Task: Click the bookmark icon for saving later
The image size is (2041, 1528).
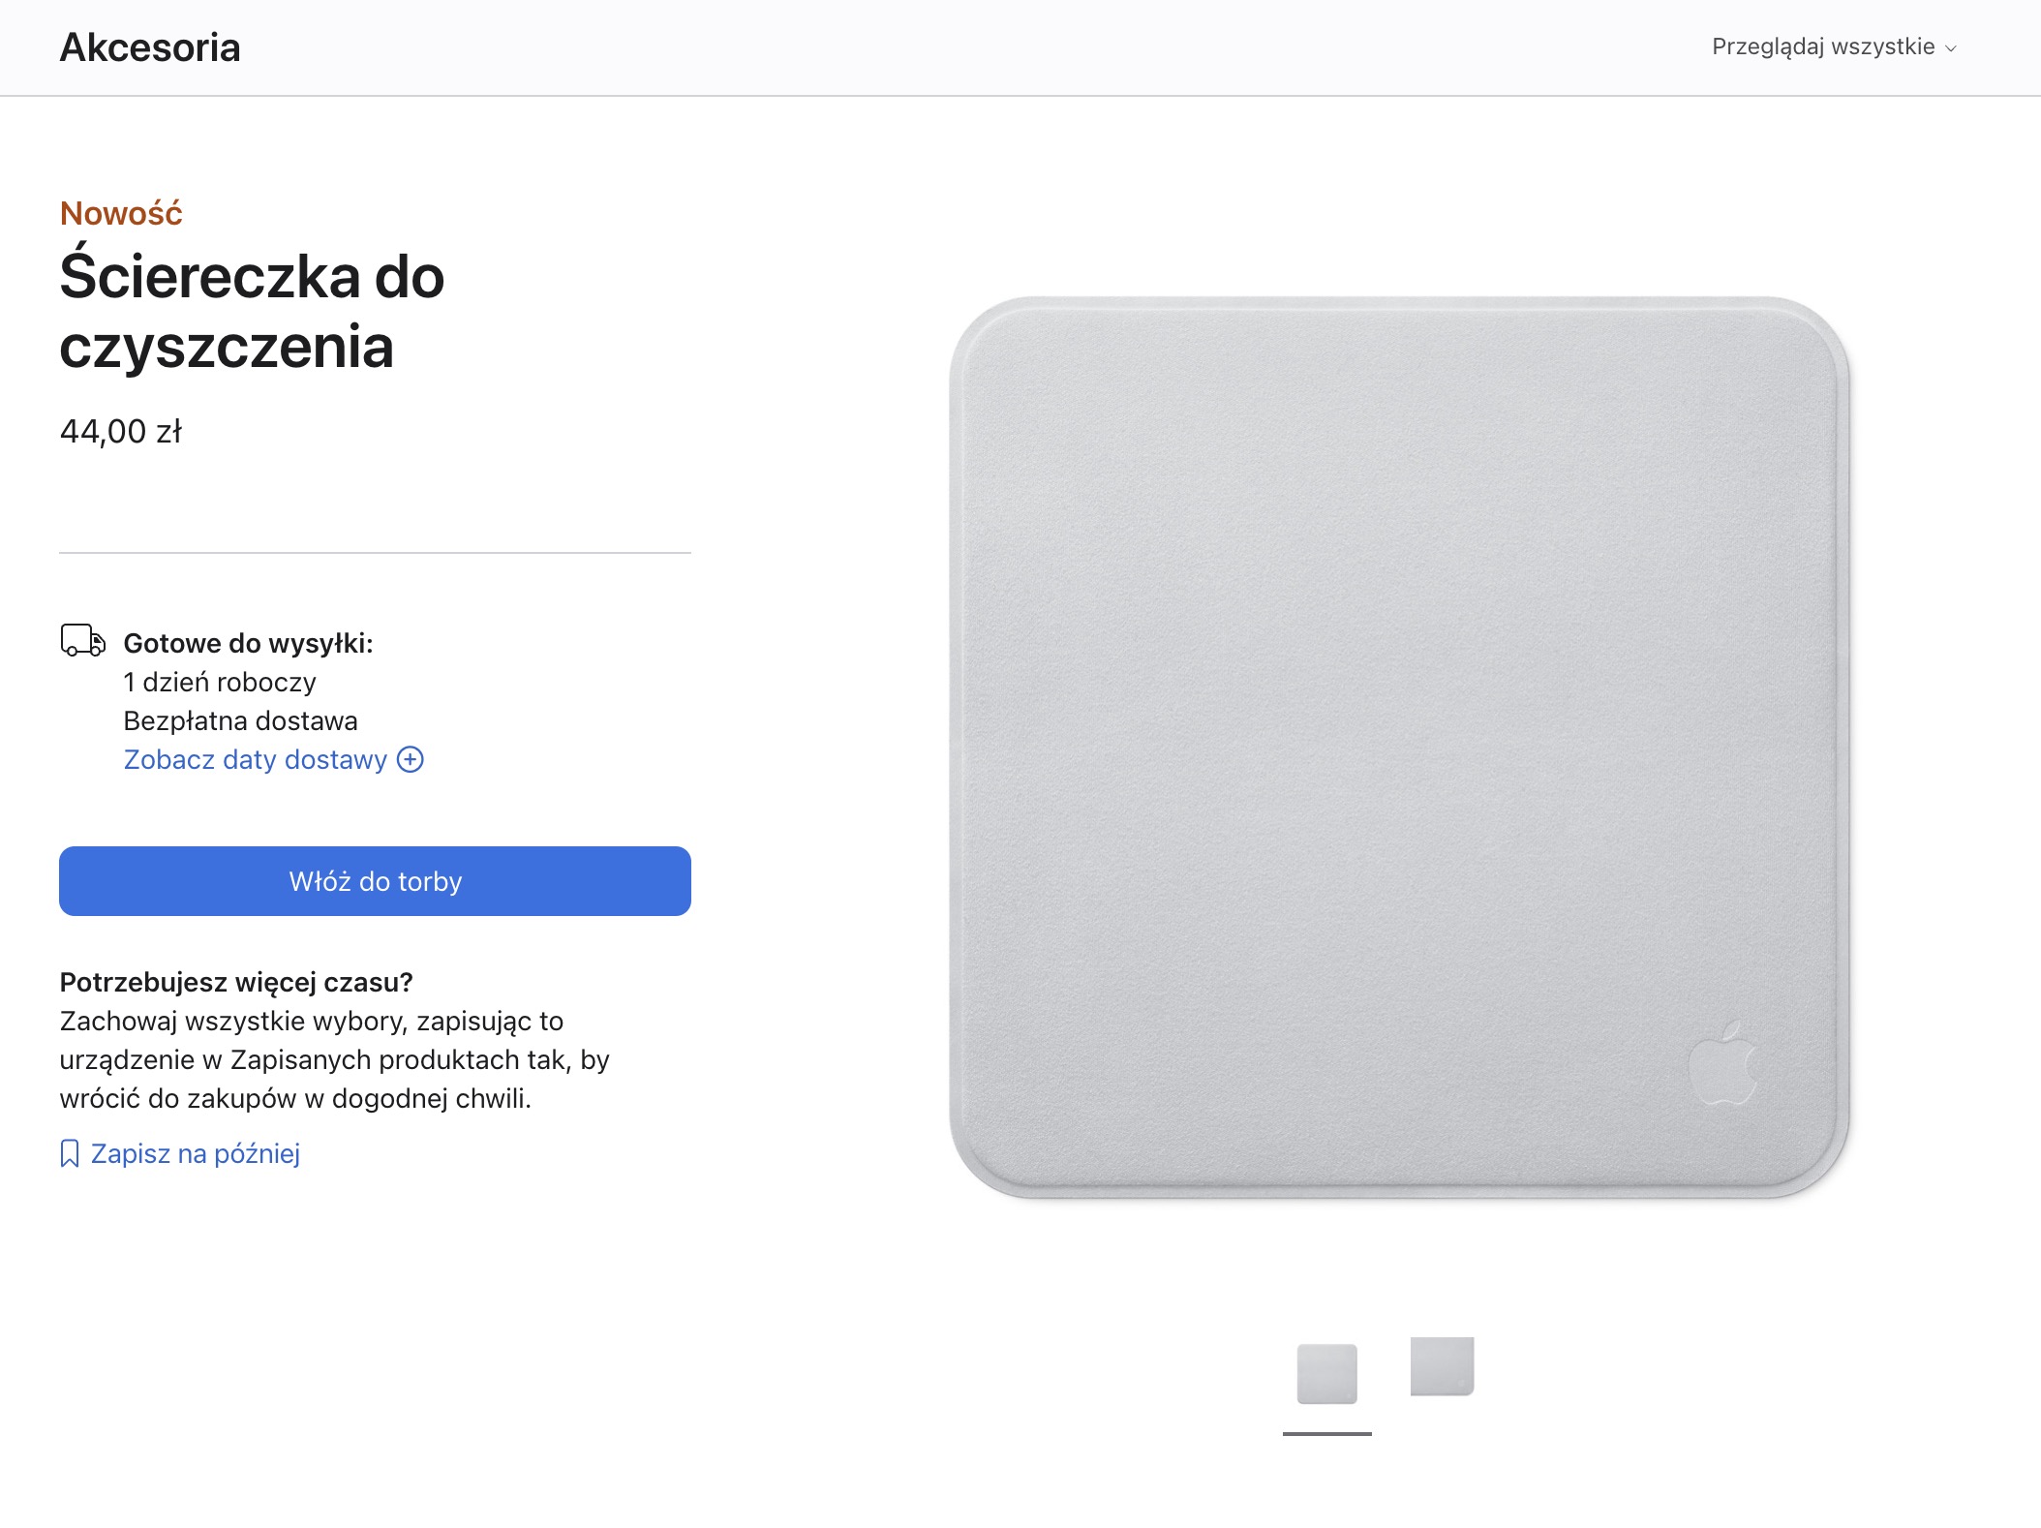Action: tap(70, 1154)
